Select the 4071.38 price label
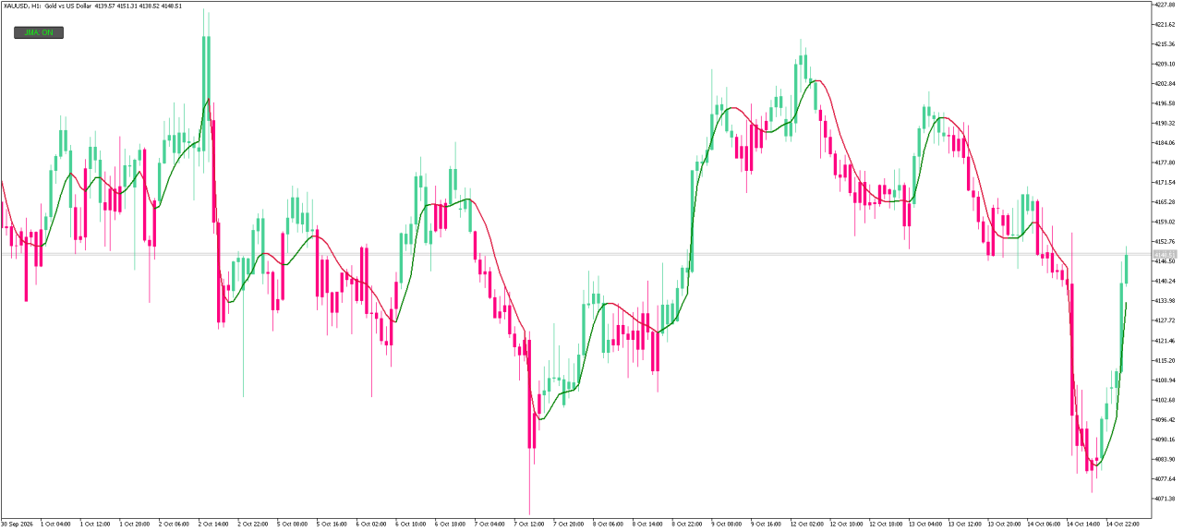The width and height of the screenshot is (1184, 531). pos(1164,499)
